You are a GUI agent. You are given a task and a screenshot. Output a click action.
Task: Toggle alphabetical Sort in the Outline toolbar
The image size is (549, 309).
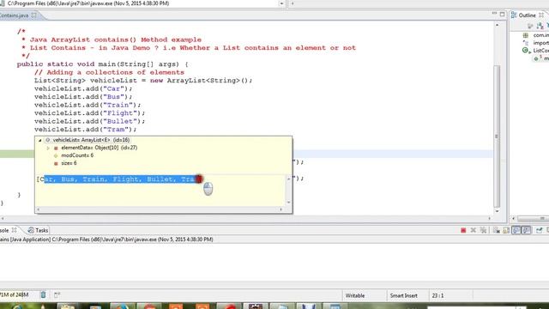pos(540,26)
